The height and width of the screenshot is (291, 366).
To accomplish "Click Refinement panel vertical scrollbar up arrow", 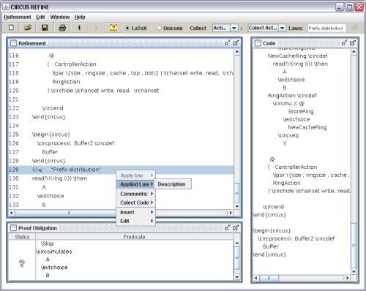I will [x=237, y=52].
